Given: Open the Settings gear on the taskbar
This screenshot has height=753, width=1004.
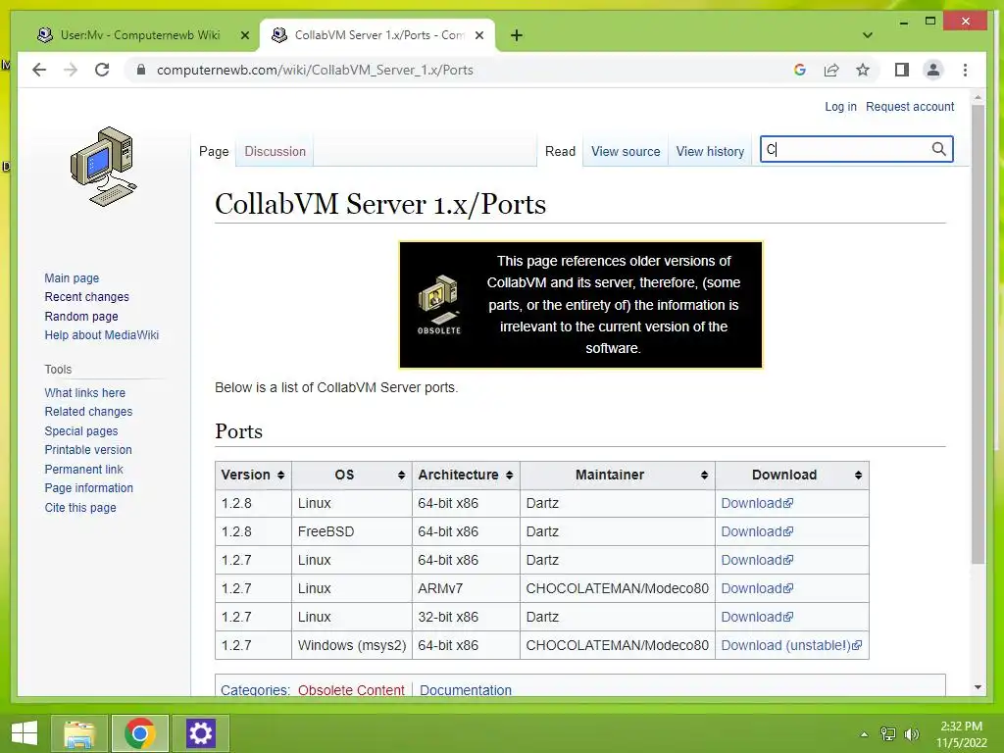Looking at the screenshot, I should coord(200,733).
